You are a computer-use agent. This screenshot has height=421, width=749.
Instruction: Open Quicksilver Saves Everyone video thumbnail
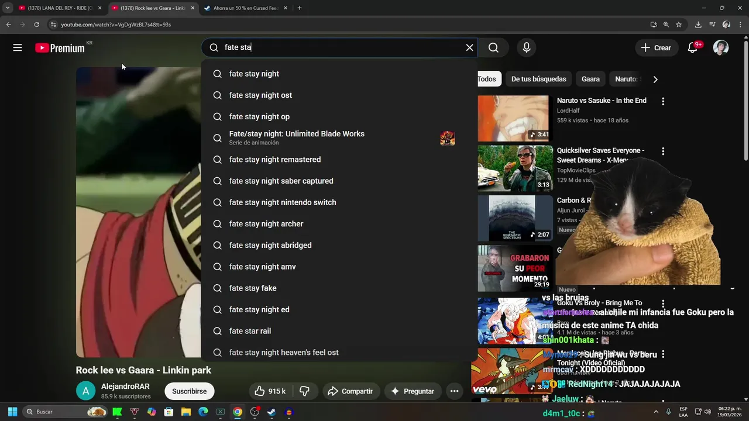pyautogui.click(x=515, y=168)
